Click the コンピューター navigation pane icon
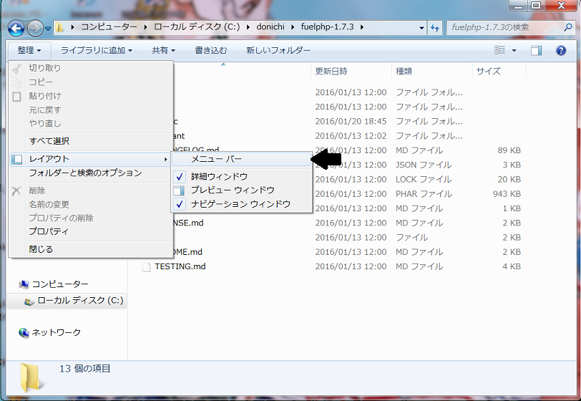Screen dimensions: 581x401 point(24,284)
